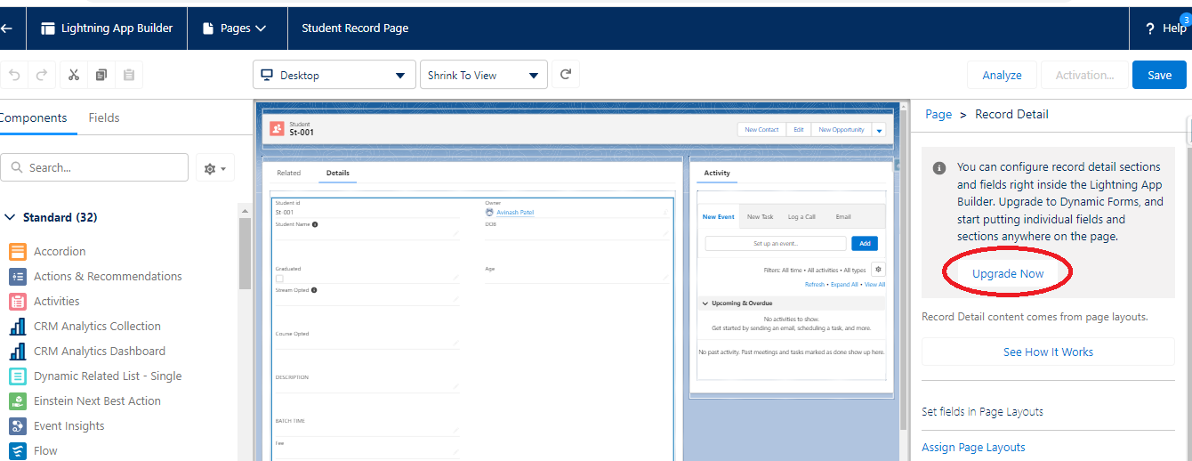The image size is (1192, 461).
Task: Open the Desktop form factor dropdown
Action: pos(334,76)
